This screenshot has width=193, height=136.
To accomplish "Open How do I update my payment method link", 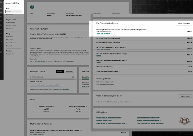I will 148,120.
